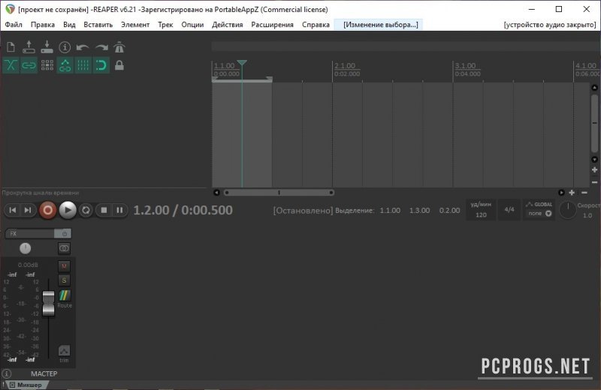Click the master volume fader
Image resolution: width=601 pixels, height=390 pixels.
(49, 304)
